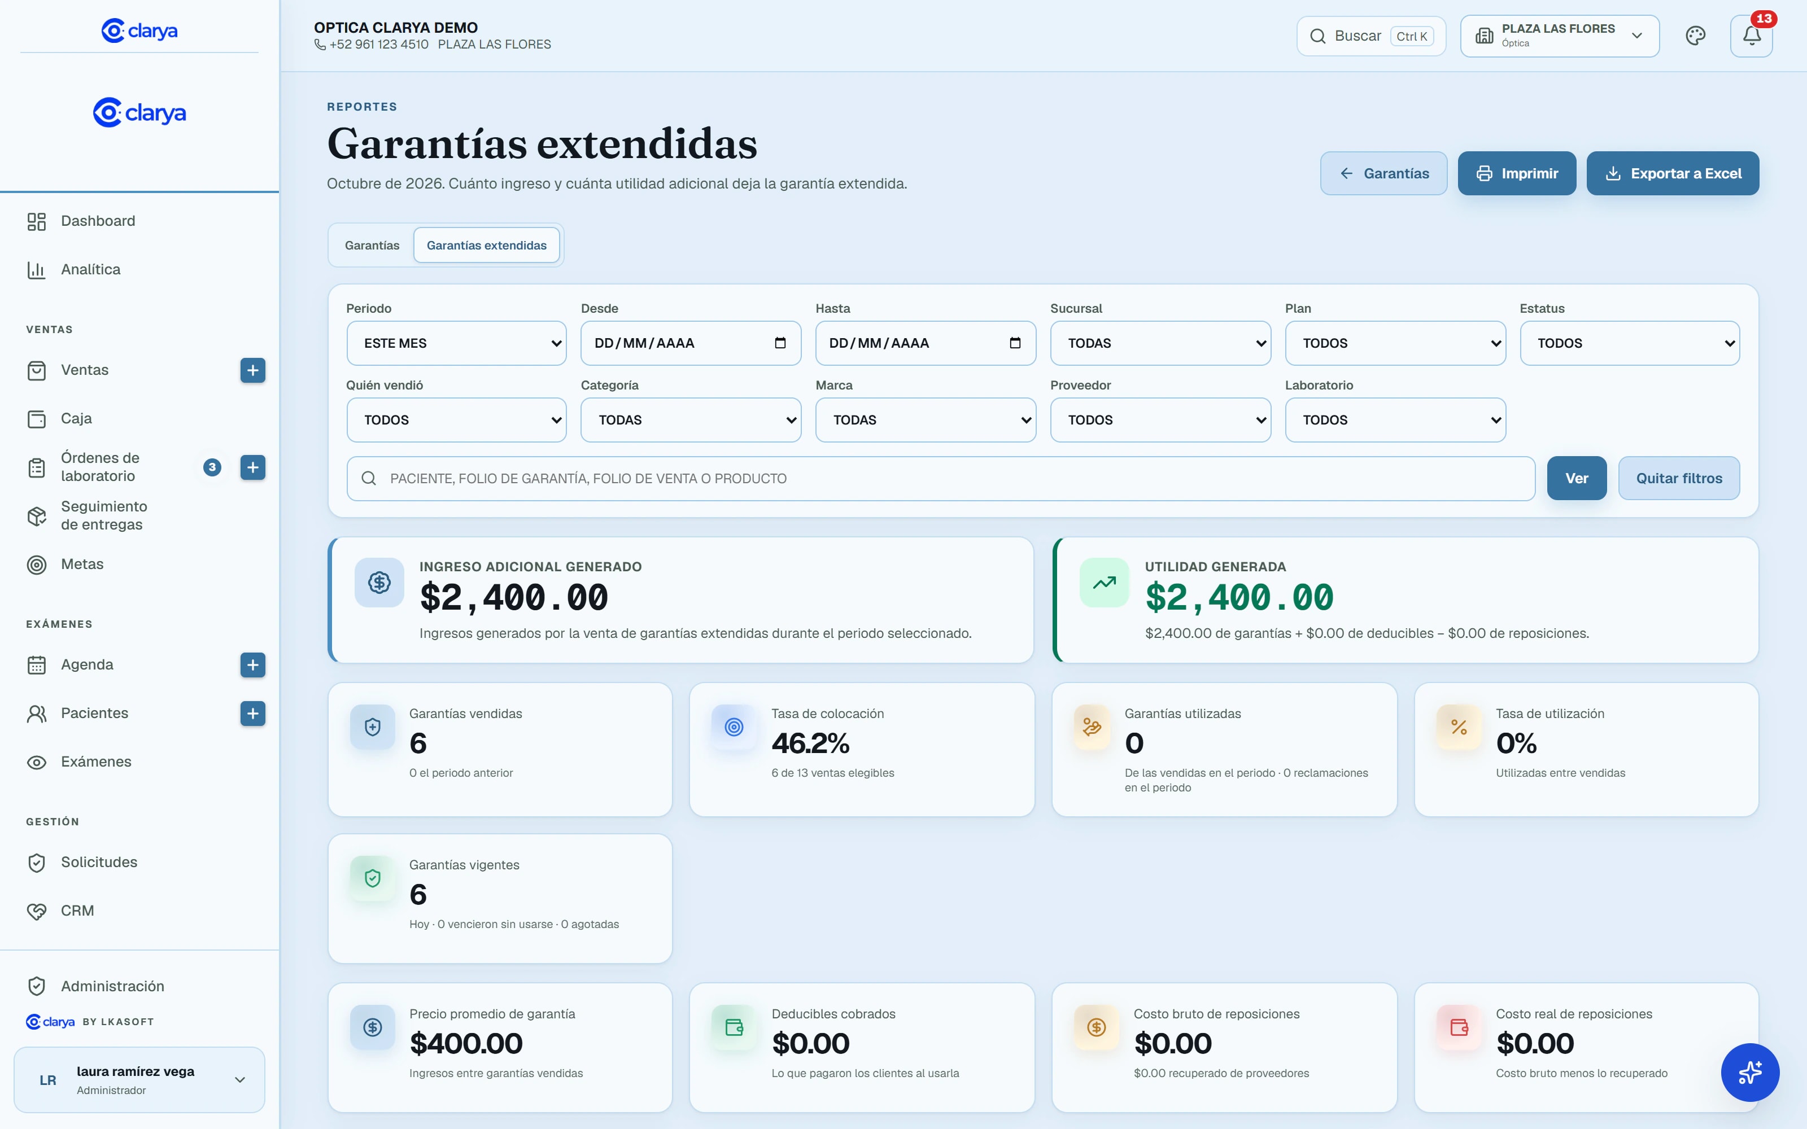Click the Metas target icon
The height and width of the screenshot is (1129, 1807).
click(37, 564)
